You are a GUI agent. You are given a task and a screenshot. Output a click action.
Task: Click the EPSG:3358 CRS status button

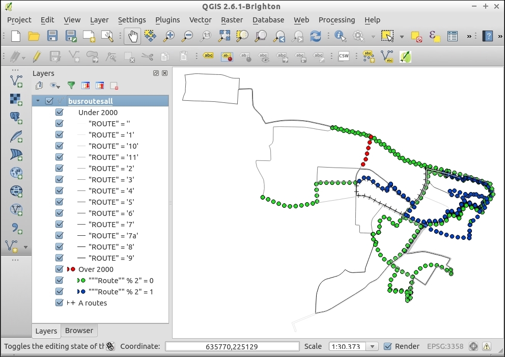445,346
